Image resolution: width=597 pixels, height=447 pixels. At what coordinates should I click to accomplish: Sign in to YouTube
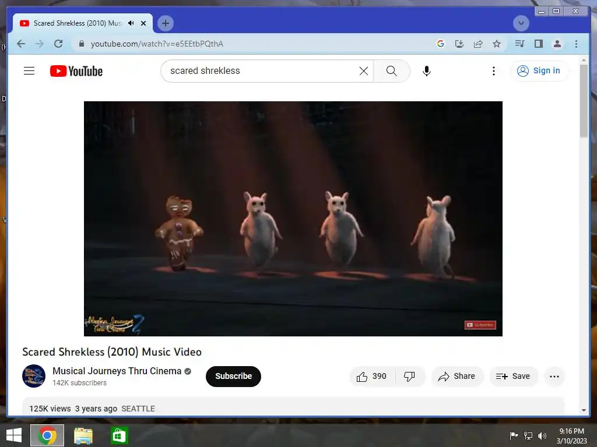click(539, 70)
